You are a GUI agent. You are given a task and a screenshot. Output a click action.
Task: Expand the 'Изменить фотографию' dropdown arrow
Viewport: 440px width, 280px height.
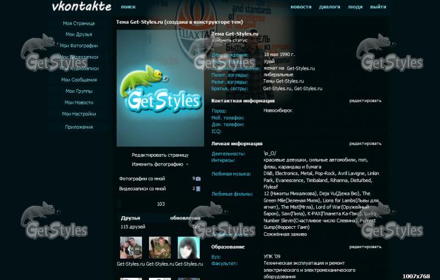point(187,164)
